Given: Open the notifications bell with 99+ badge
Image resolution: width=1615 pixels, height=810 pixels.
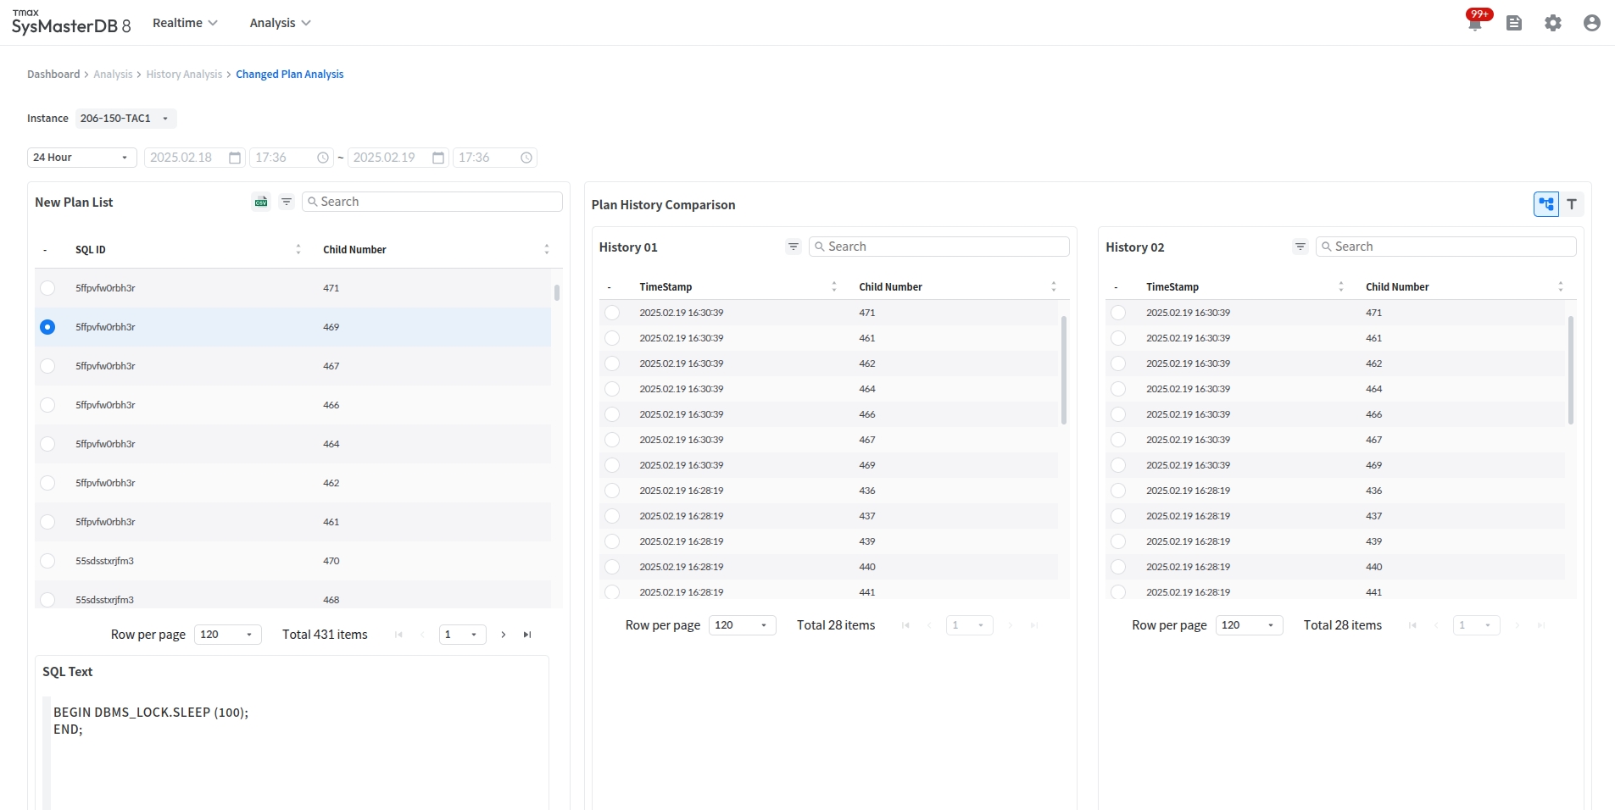Looking at the screenshot, I should [x=1475, y=23].
